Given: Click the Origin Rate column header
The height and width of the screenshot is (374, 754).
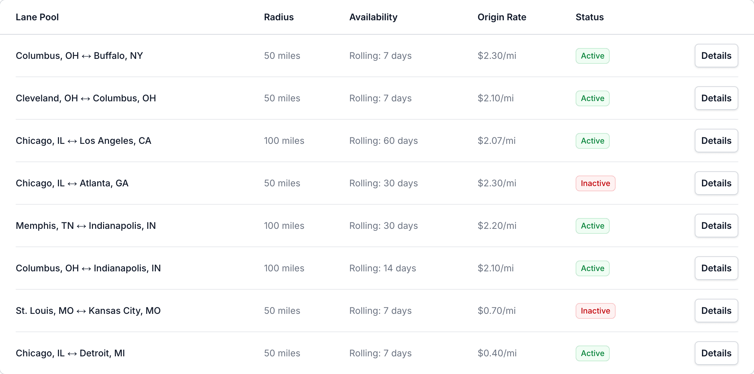Looking at the screenshot, I should point(502,17).
